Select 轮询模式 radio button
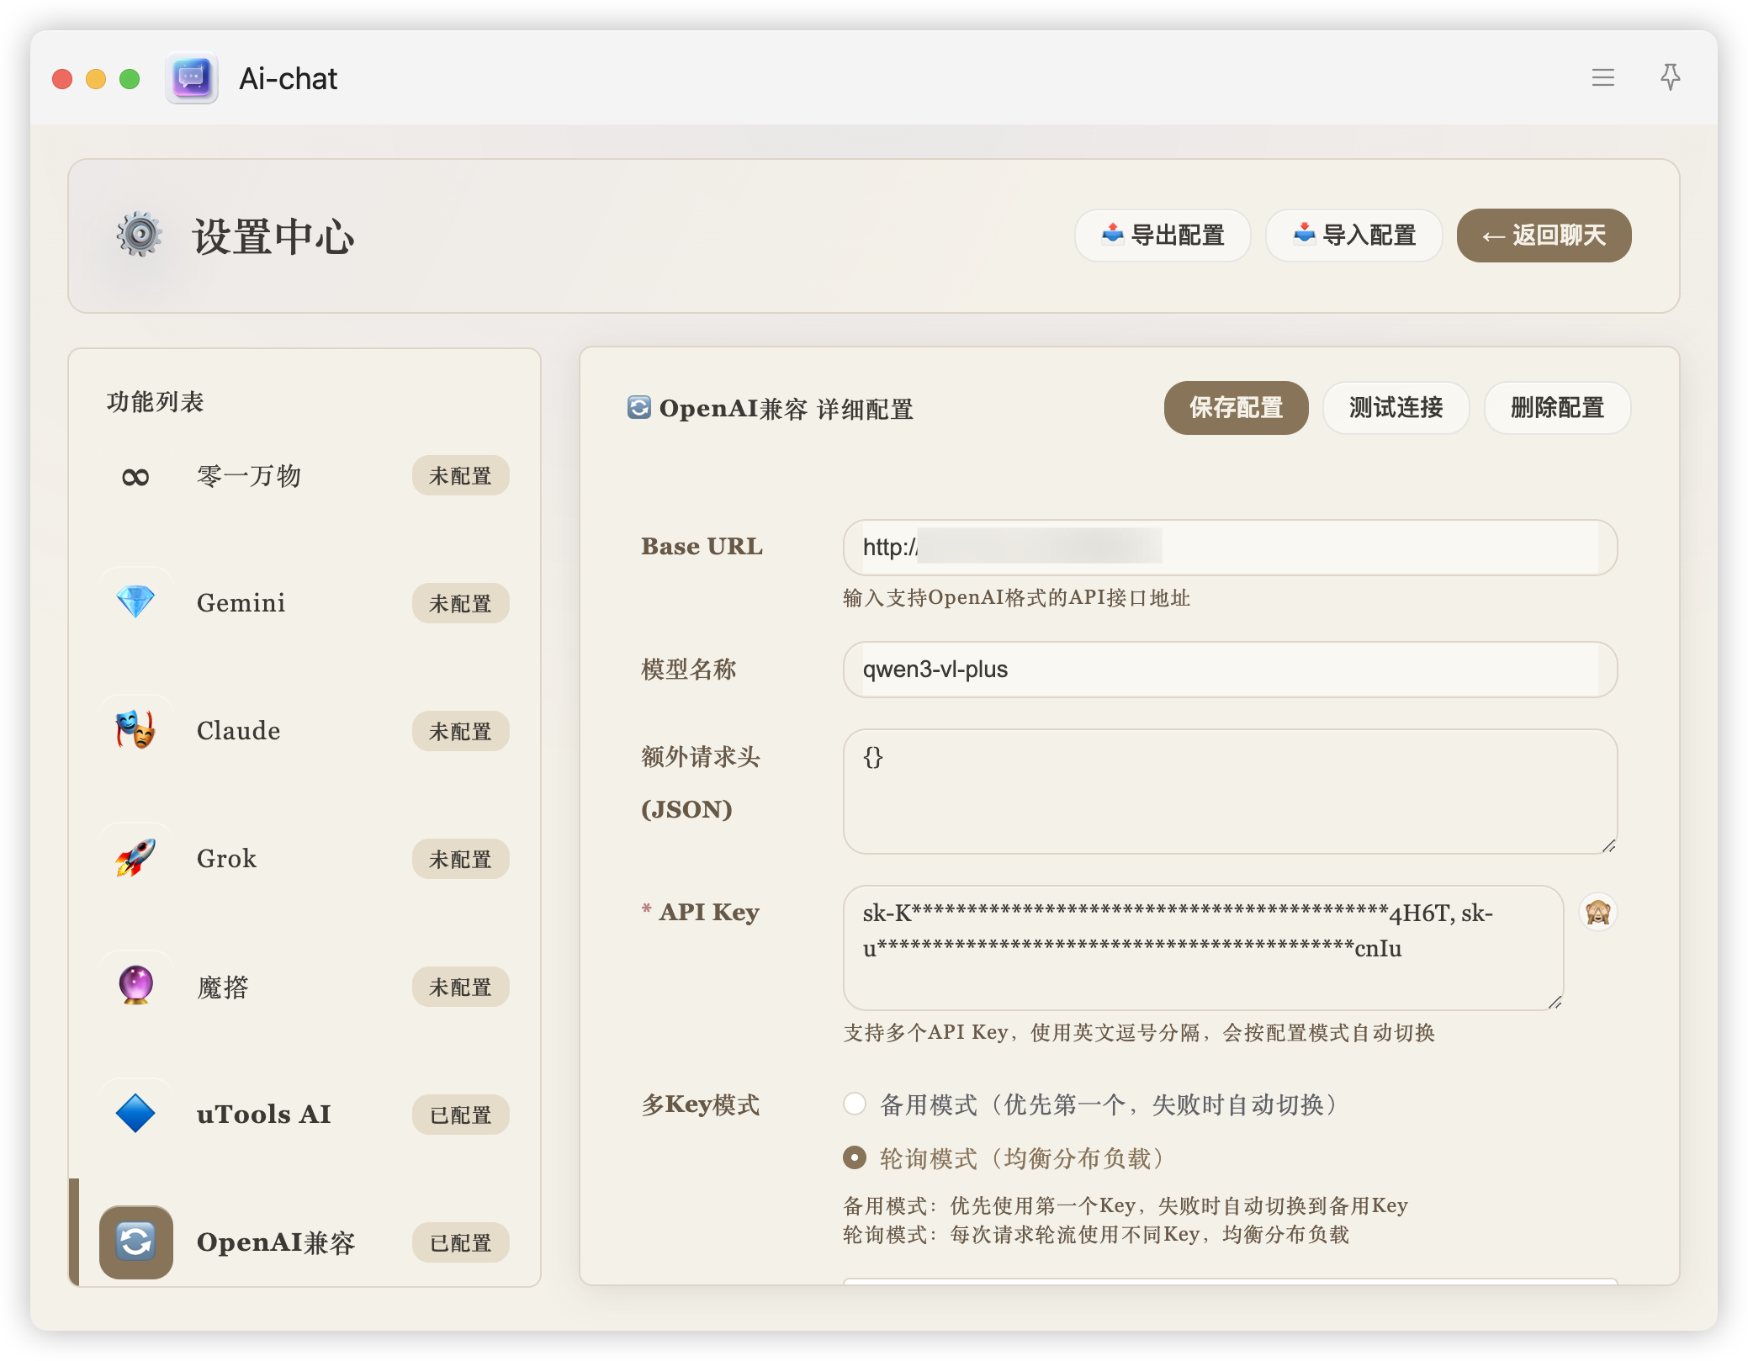This screenshot has height=1361, width=1748. click(x=855, y=1158)
